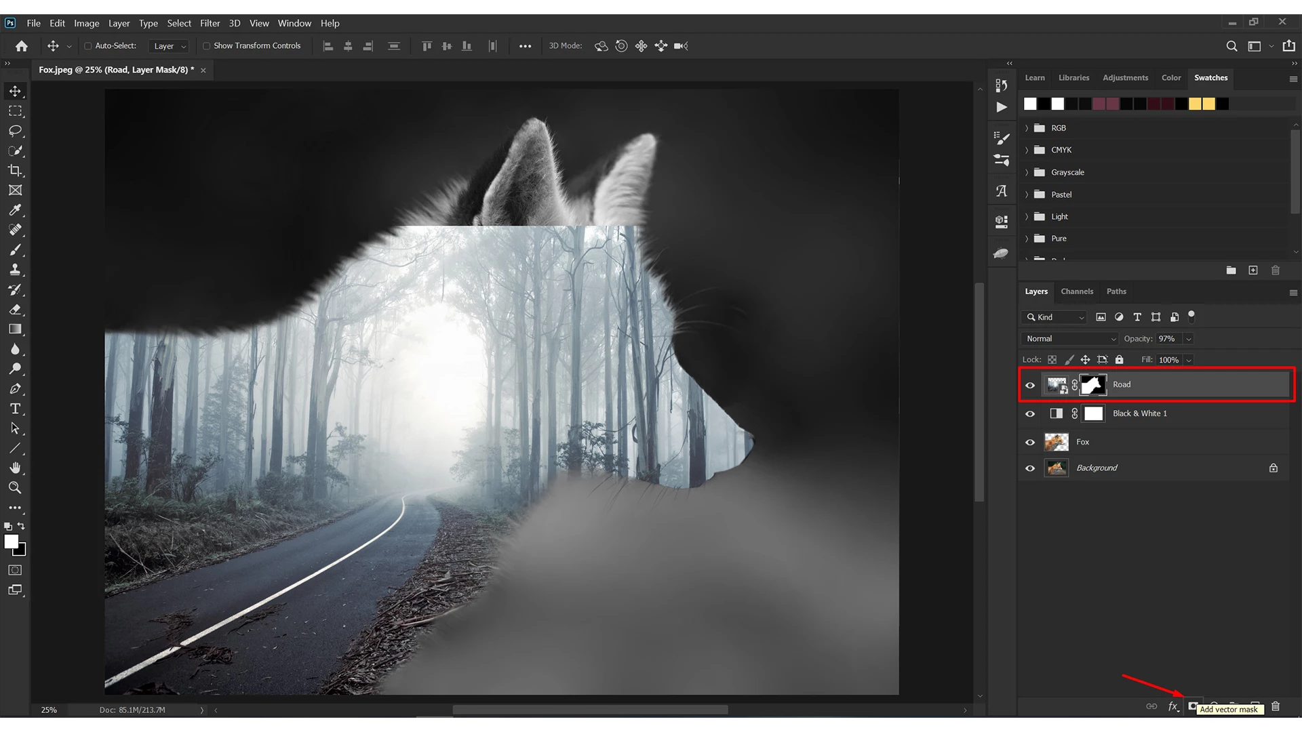Select the Crop tool
1302x732 pixels.
[x=15, y=170]
